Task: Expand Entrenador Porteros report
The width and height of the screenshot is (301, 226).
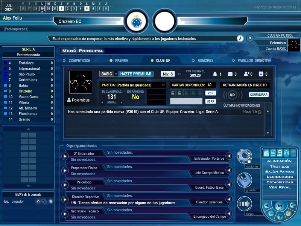Action: pos(229,156)
